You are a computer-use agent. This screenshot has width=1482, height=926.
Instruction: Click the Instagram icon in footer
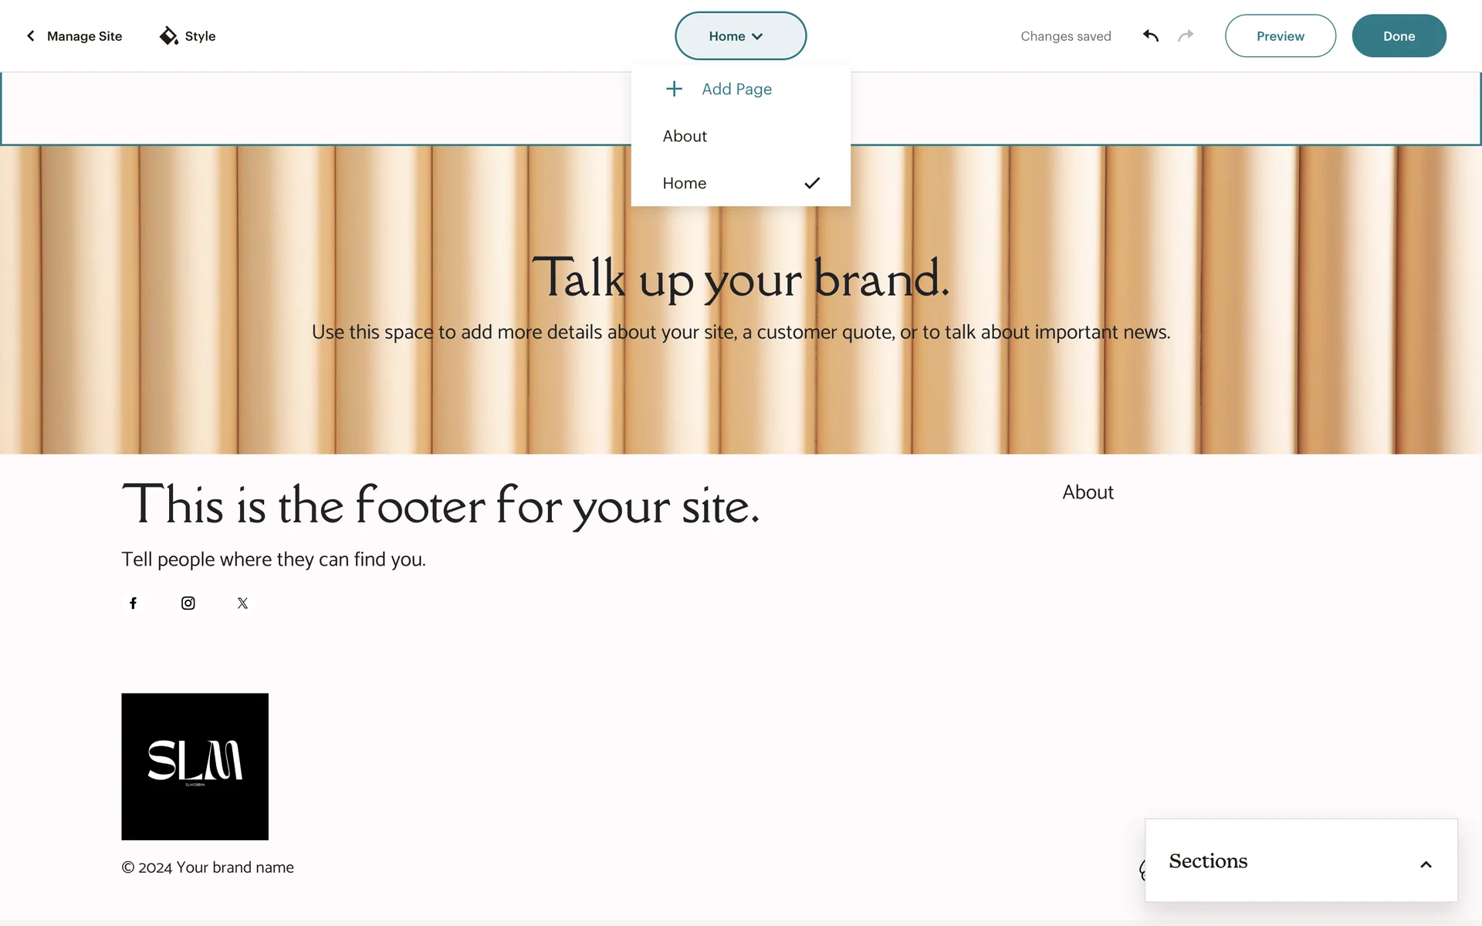[x=188, y=603]
